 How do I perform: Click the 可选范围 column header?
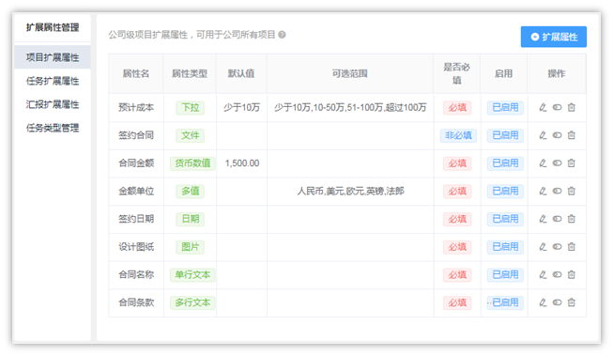350,73
